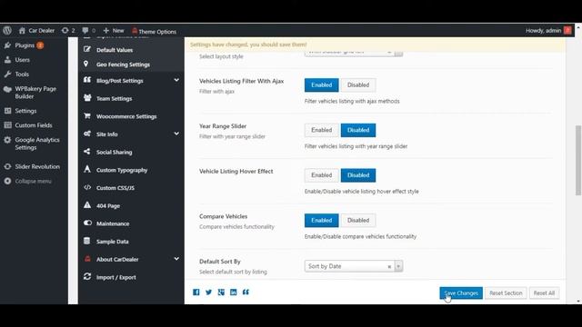This screenshot has width=582, height=327.
Task: Click the Custom Fields icon
Action: pyautogui.click(x=7, y=125)
